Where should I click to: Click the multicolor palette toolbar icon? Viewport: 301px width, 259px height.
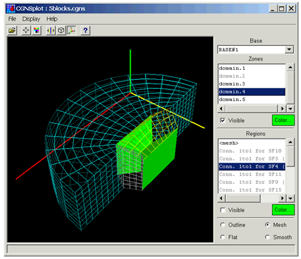37,30
